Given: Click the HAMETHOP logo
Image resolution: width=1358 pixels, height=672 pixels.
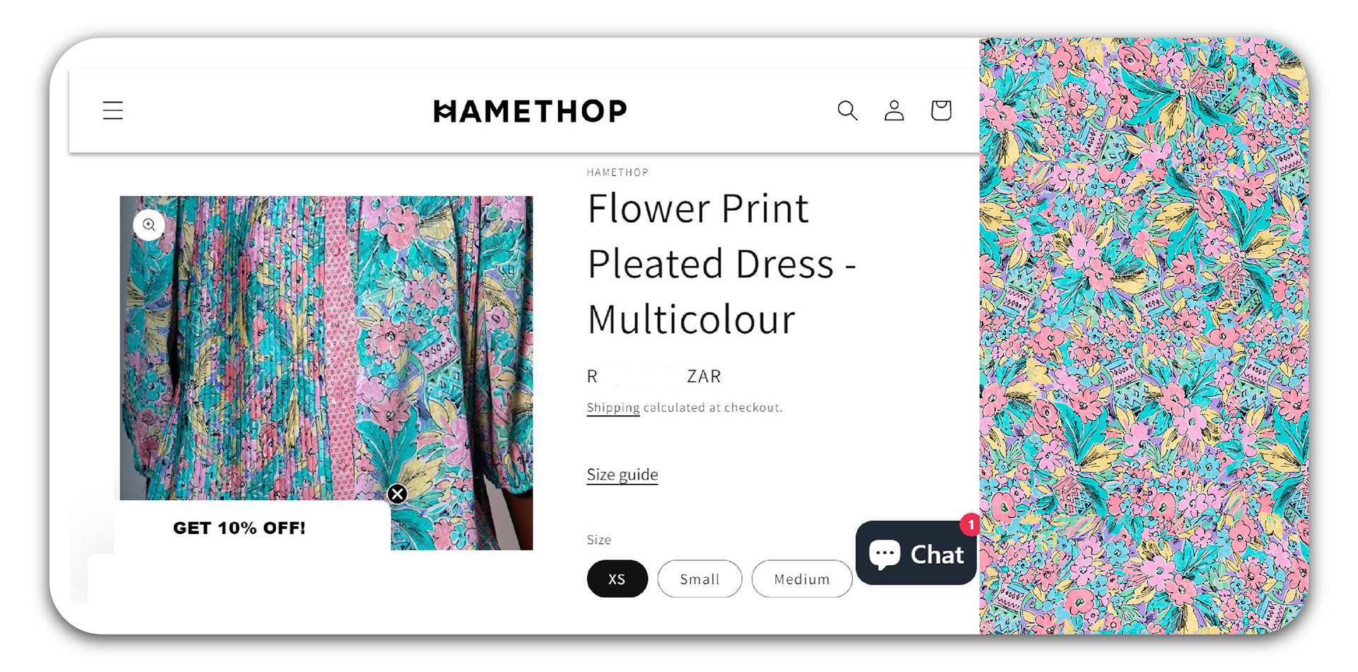Looking at the screenshot, I should 530,111.
